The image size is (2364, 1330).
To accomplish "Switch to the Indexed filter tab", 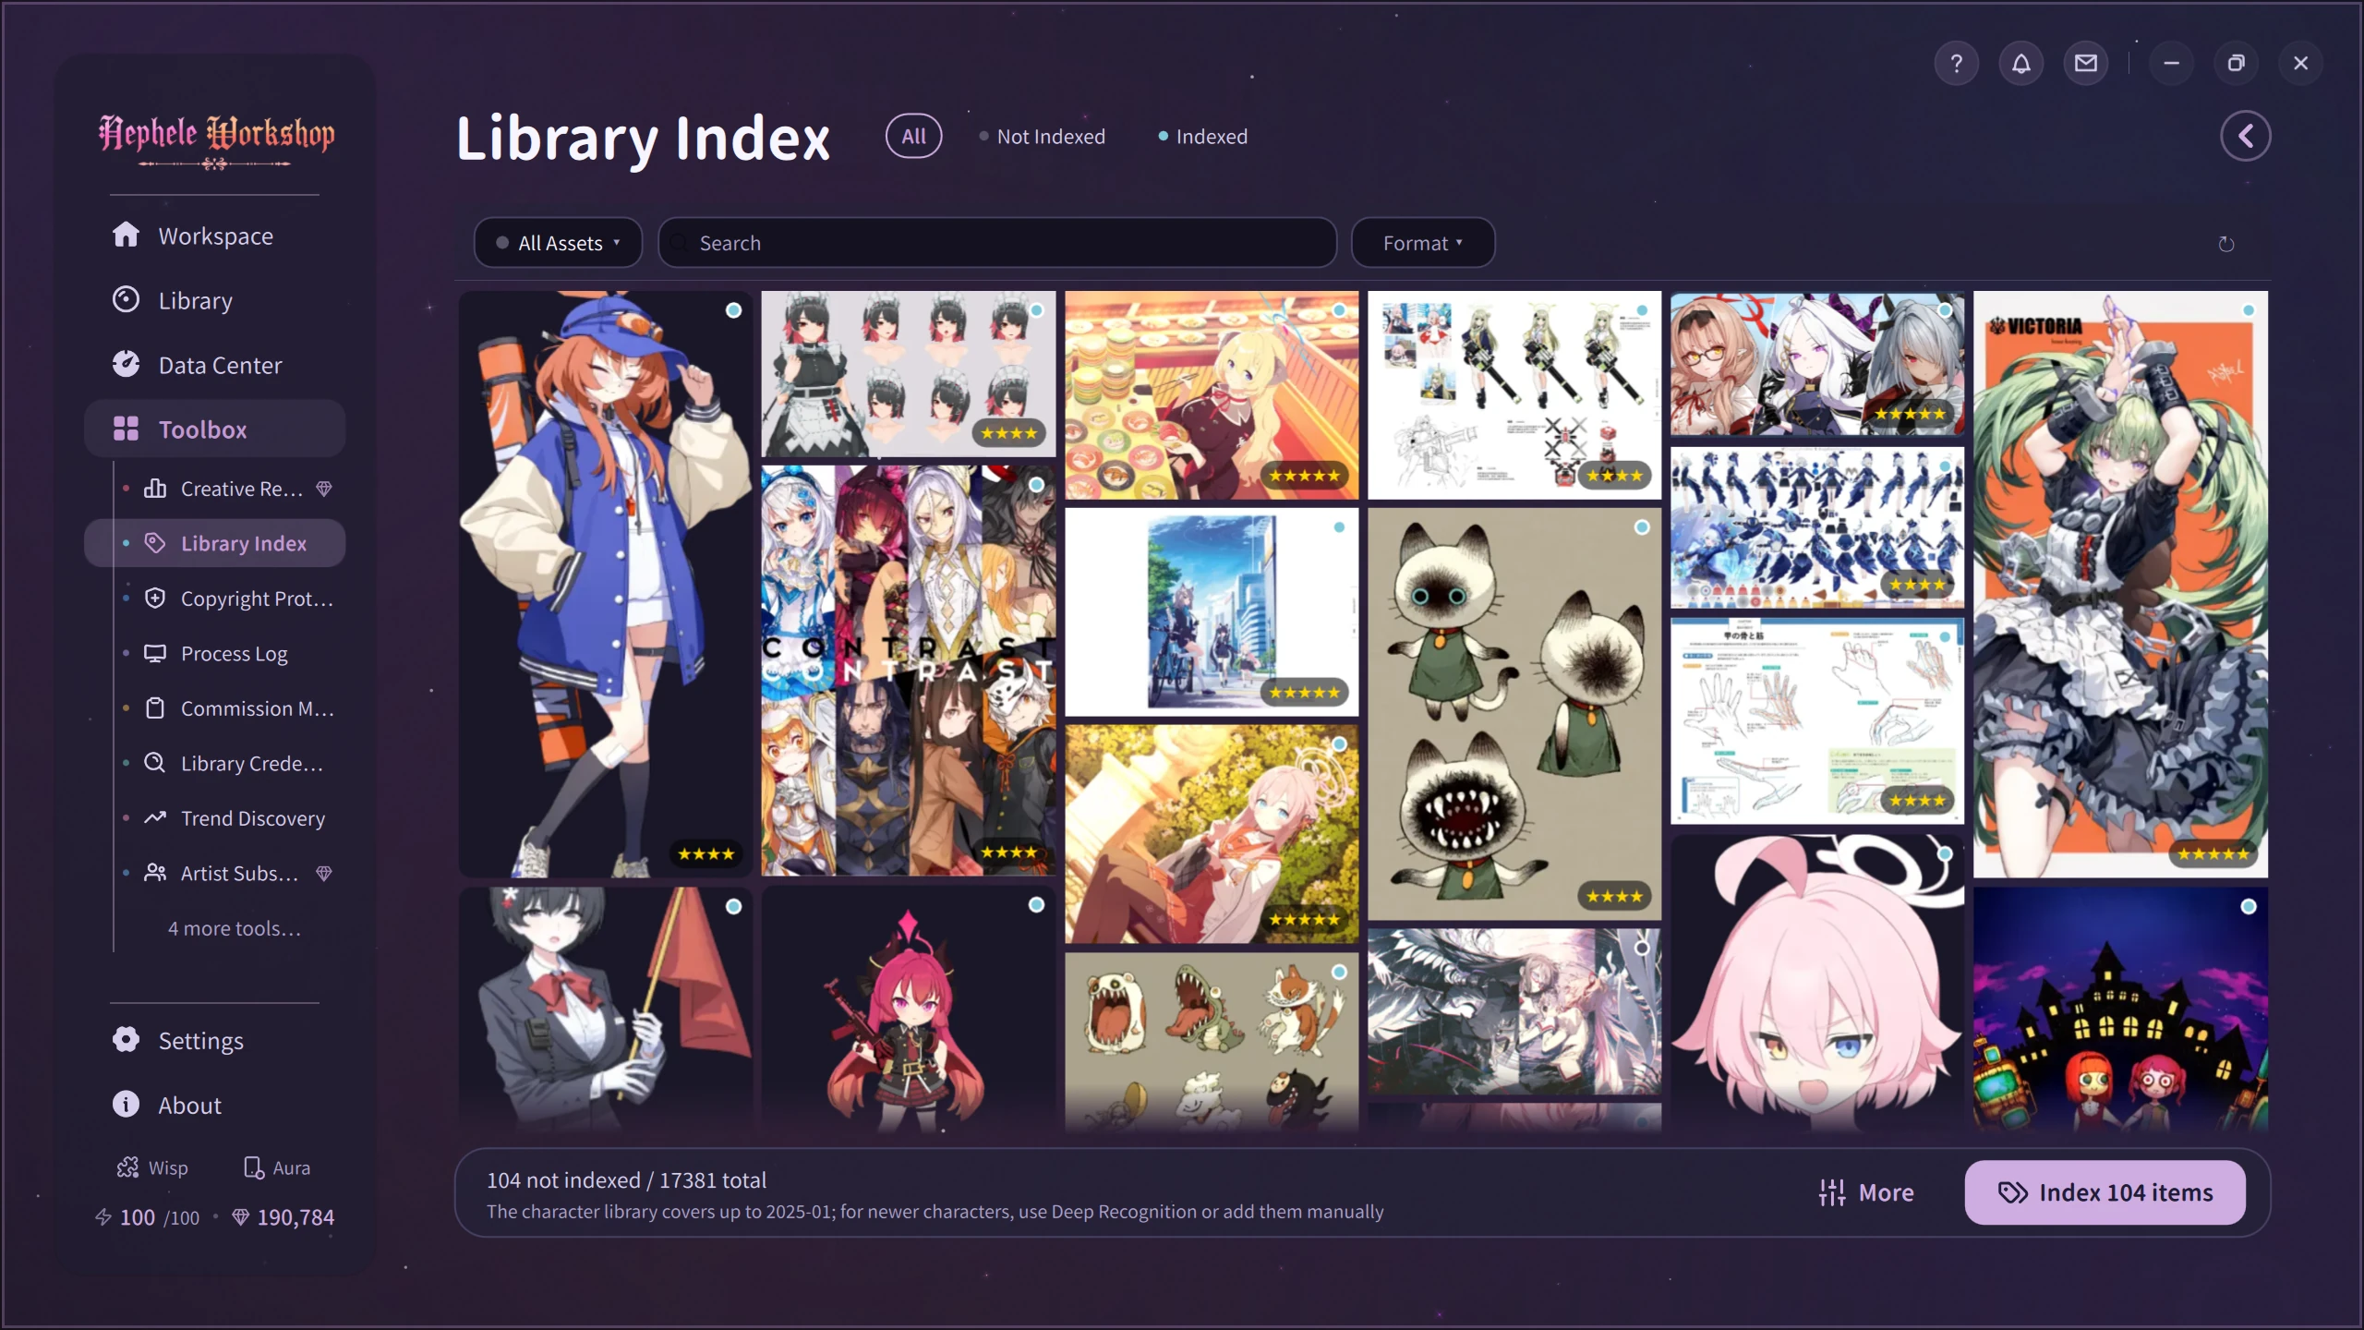I will [1202, 137].
